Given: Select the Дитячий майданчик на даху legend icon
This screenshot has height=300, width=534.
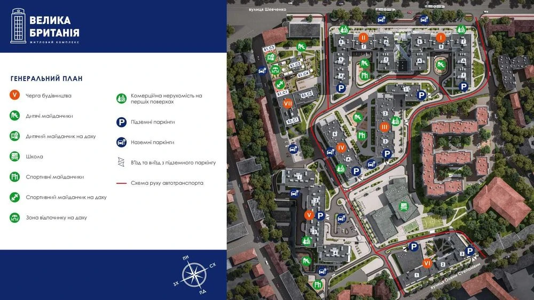Looking at the screenshot, I should [x=14, y=136].
